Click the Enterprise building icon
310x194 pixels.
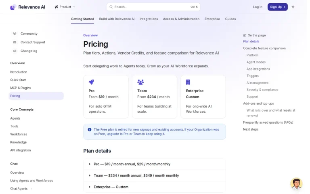(188, 82)
